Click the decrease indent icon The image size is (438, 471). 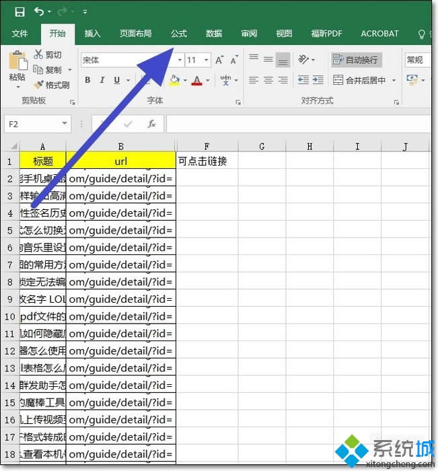[303, 80]
